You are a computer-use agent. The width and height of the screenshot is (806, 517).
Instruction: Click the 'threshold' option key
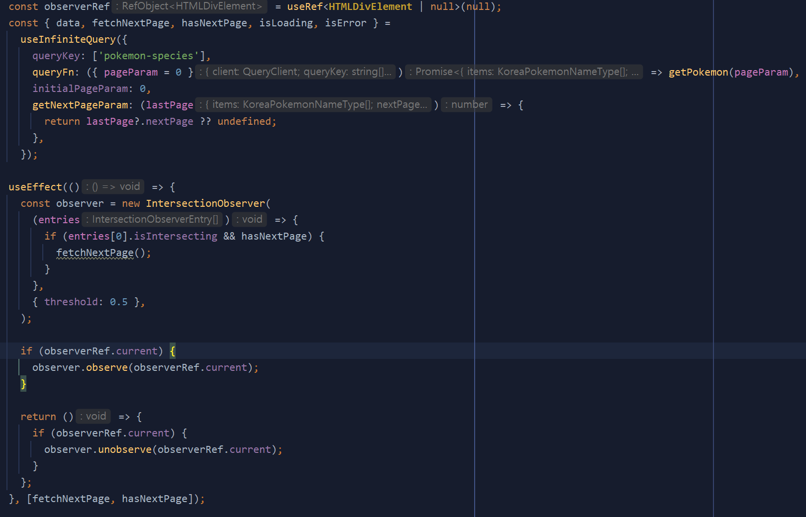71,302
